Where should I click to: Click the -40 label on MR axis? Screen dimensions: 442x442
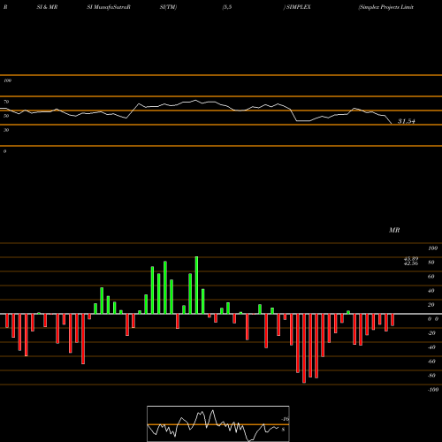pyautogui.click(x=431, y=347)
